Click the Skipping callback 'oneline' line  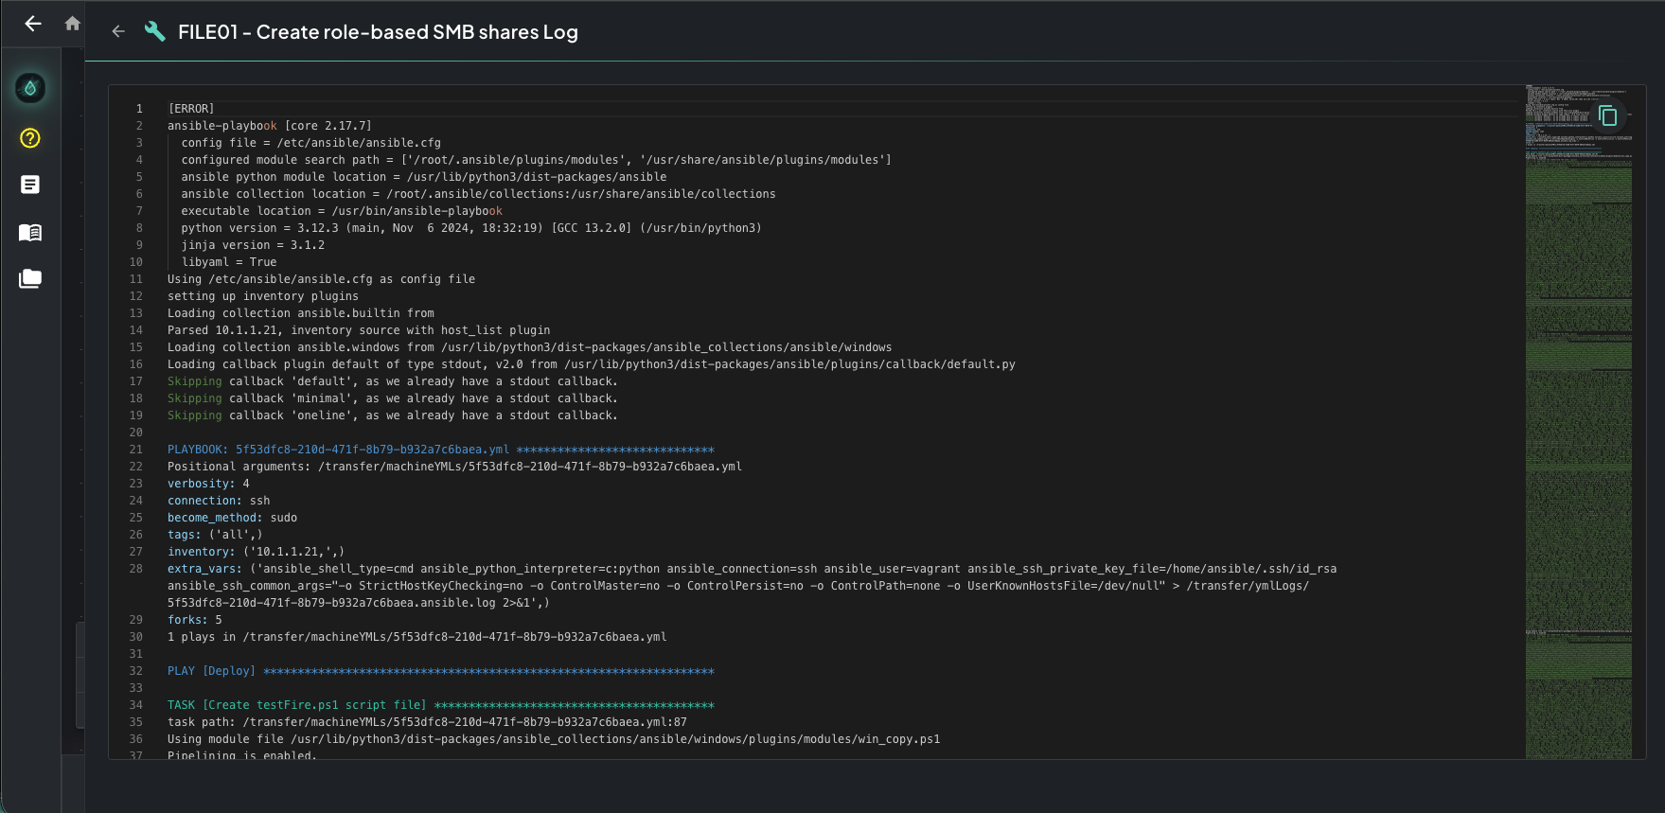click(x=393, y=415)
